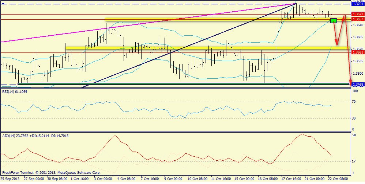Click the 27 Sep 00:00 time label
This screenshot has height=184, width=365.
click(34, 179)
